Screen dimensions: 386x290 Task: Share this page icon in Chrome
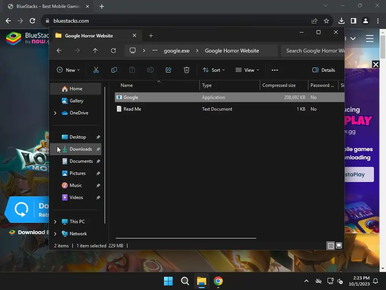(x=314, y=21)
